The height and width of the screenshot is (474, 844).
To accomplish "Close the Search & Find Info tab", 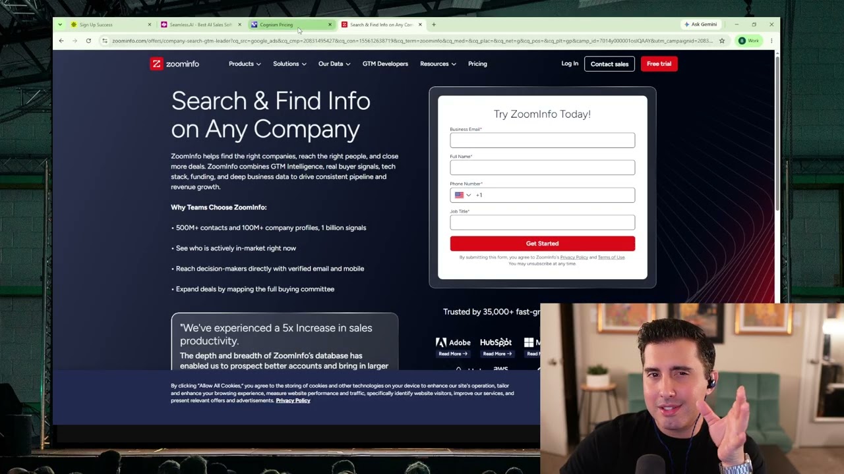I will (x=420, y=24).
